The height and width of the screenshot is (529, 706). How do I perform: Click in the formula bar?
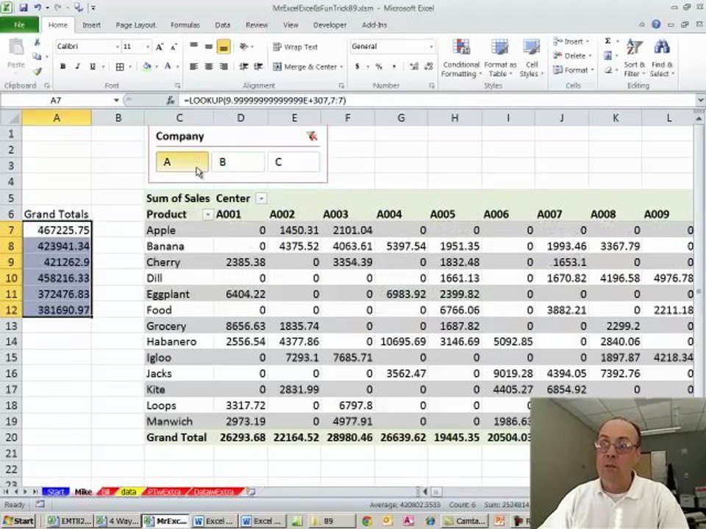pyautogui.click(x=437, y=101)
